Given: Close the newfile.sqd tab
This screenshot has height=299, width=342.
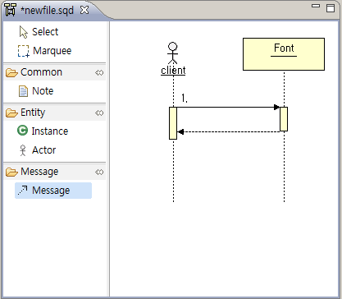Looking at the screenshot, I should coord(84,10).
